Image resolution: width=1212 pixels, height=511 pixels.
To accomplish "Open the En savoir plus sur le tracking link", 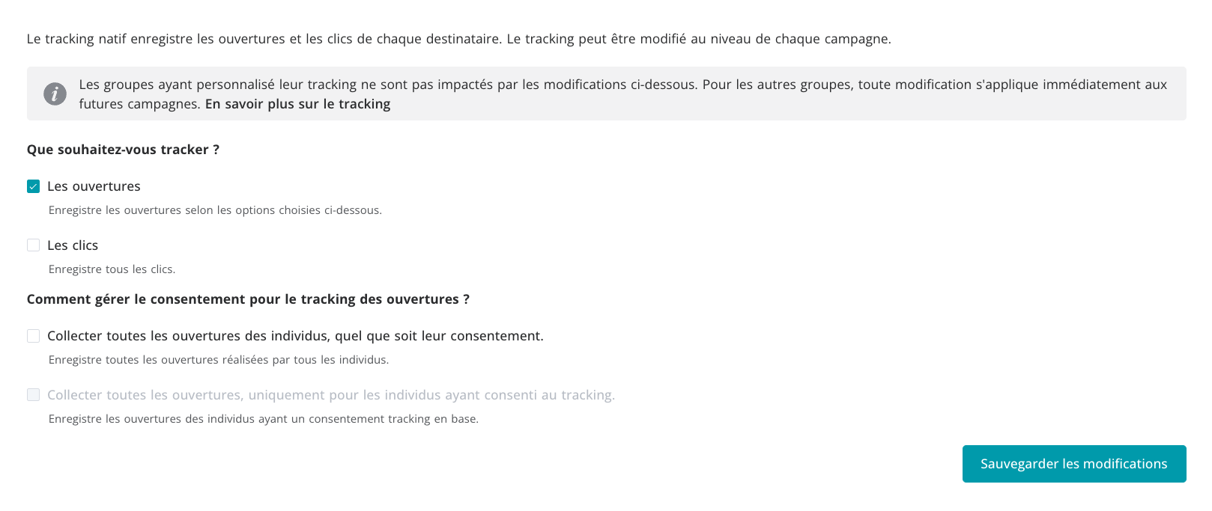I will click(297, 104).
